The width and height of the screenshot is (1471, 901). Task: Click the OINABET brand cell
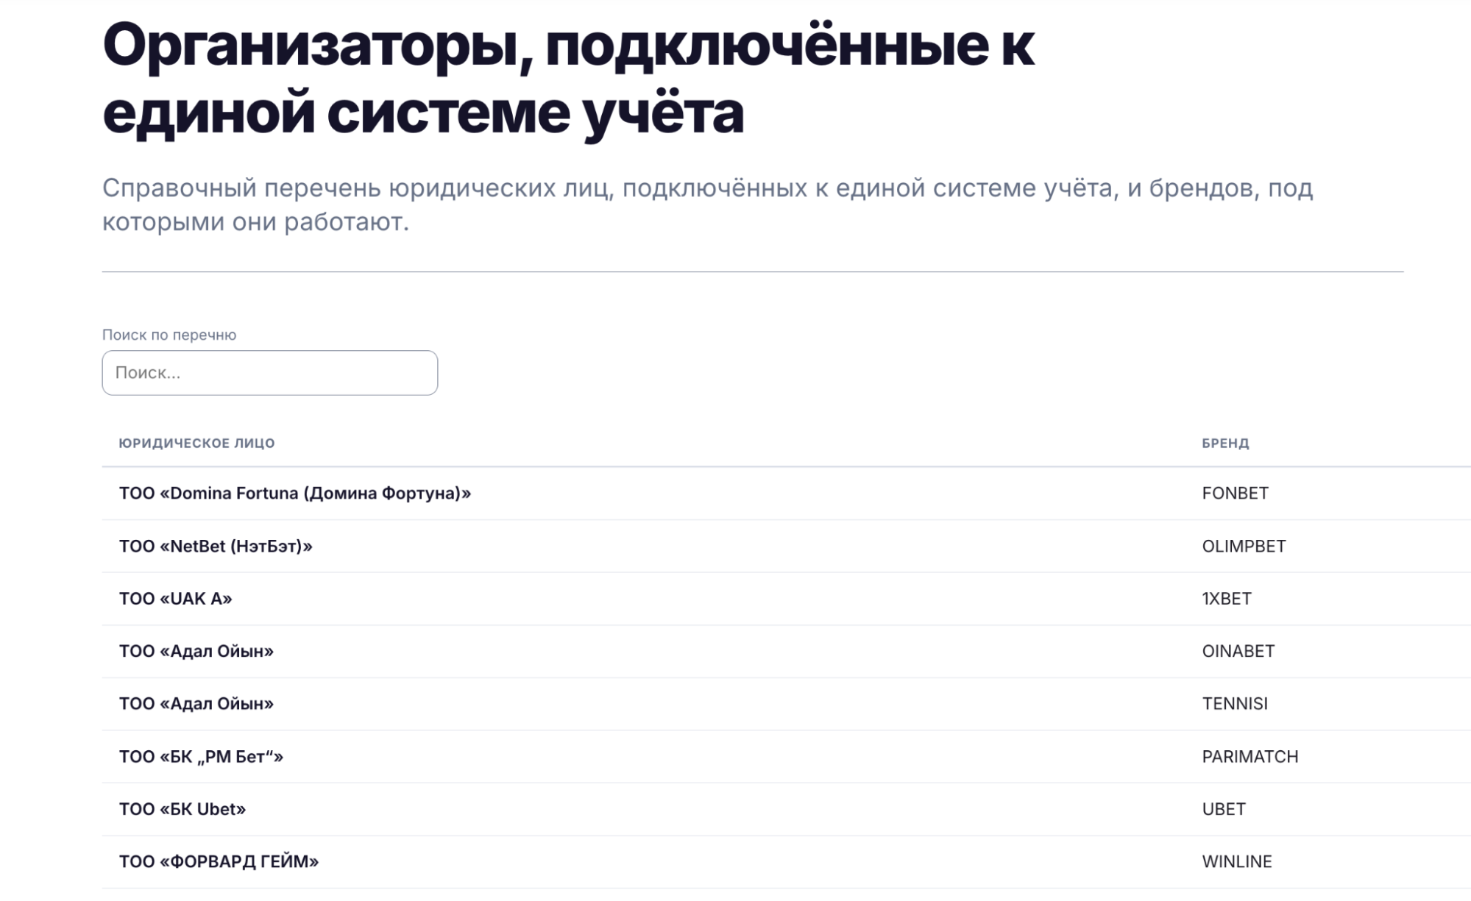coord(1238,652)
